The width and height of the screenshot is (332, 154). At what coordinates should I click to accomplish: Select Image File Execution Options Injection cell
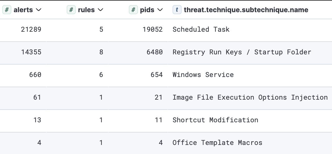click(250, 97)
